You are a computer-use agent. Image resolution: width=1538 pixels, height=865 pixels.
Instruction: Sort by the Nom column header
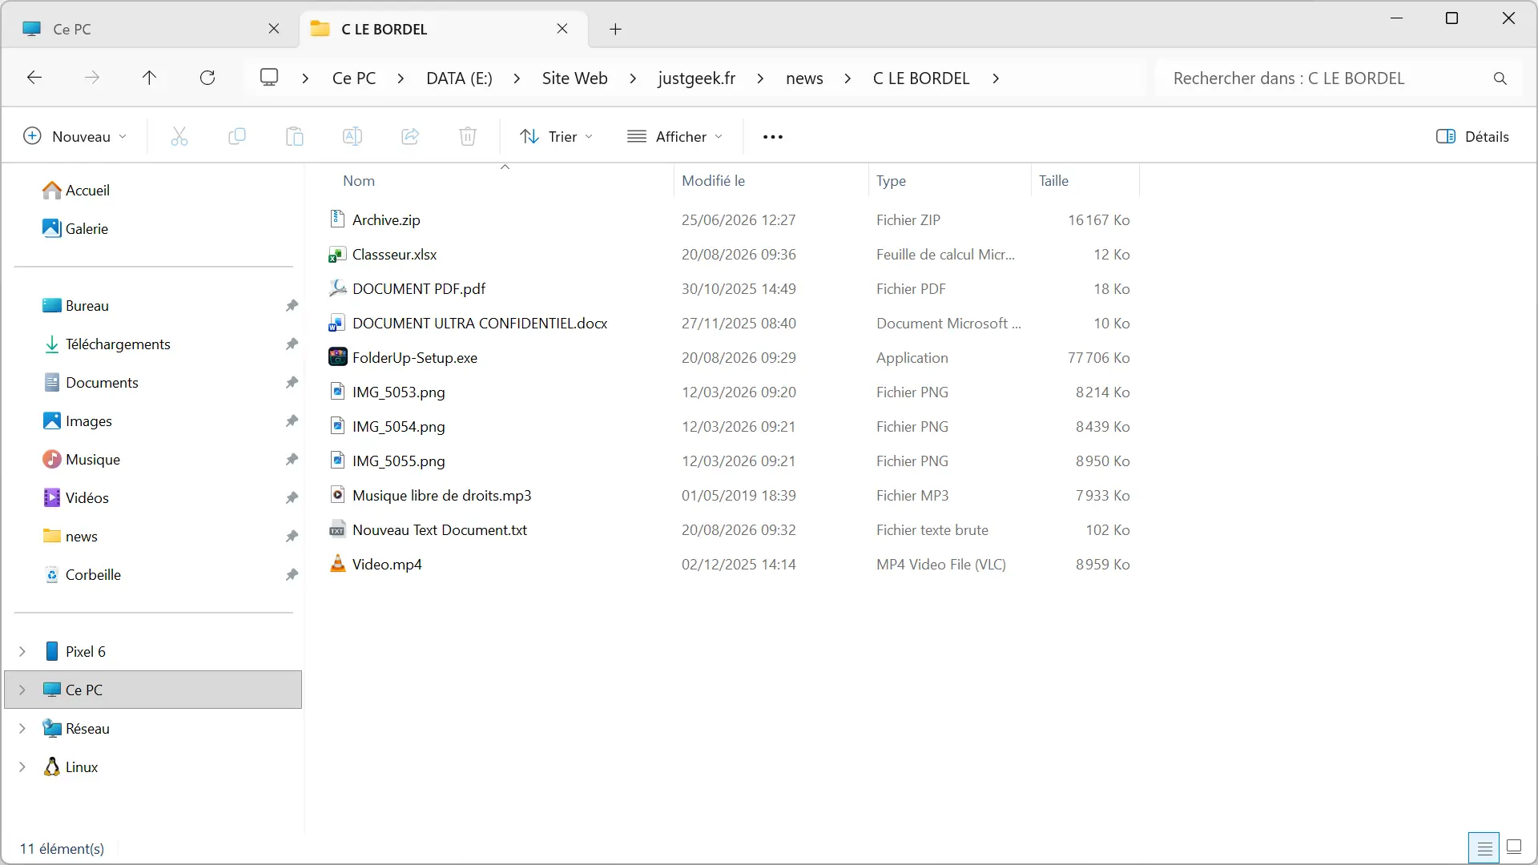pos(359,181)
